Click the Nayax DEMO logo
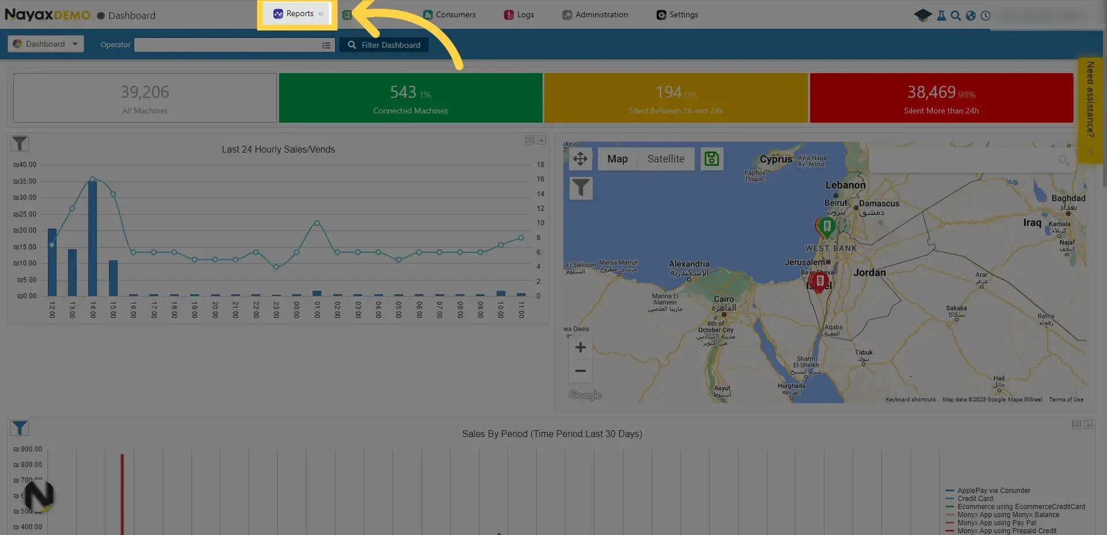This screenshot has width=1107, height=535. pyautogui.click(x=47, y=14)
